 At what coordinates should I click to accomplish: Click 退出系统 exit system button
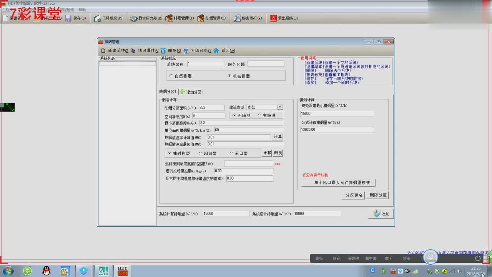point(284,18)
